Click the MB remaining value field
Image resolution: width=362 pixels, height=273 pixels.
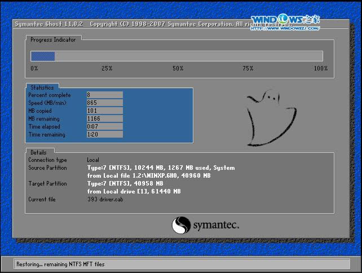tap(104, 119)
